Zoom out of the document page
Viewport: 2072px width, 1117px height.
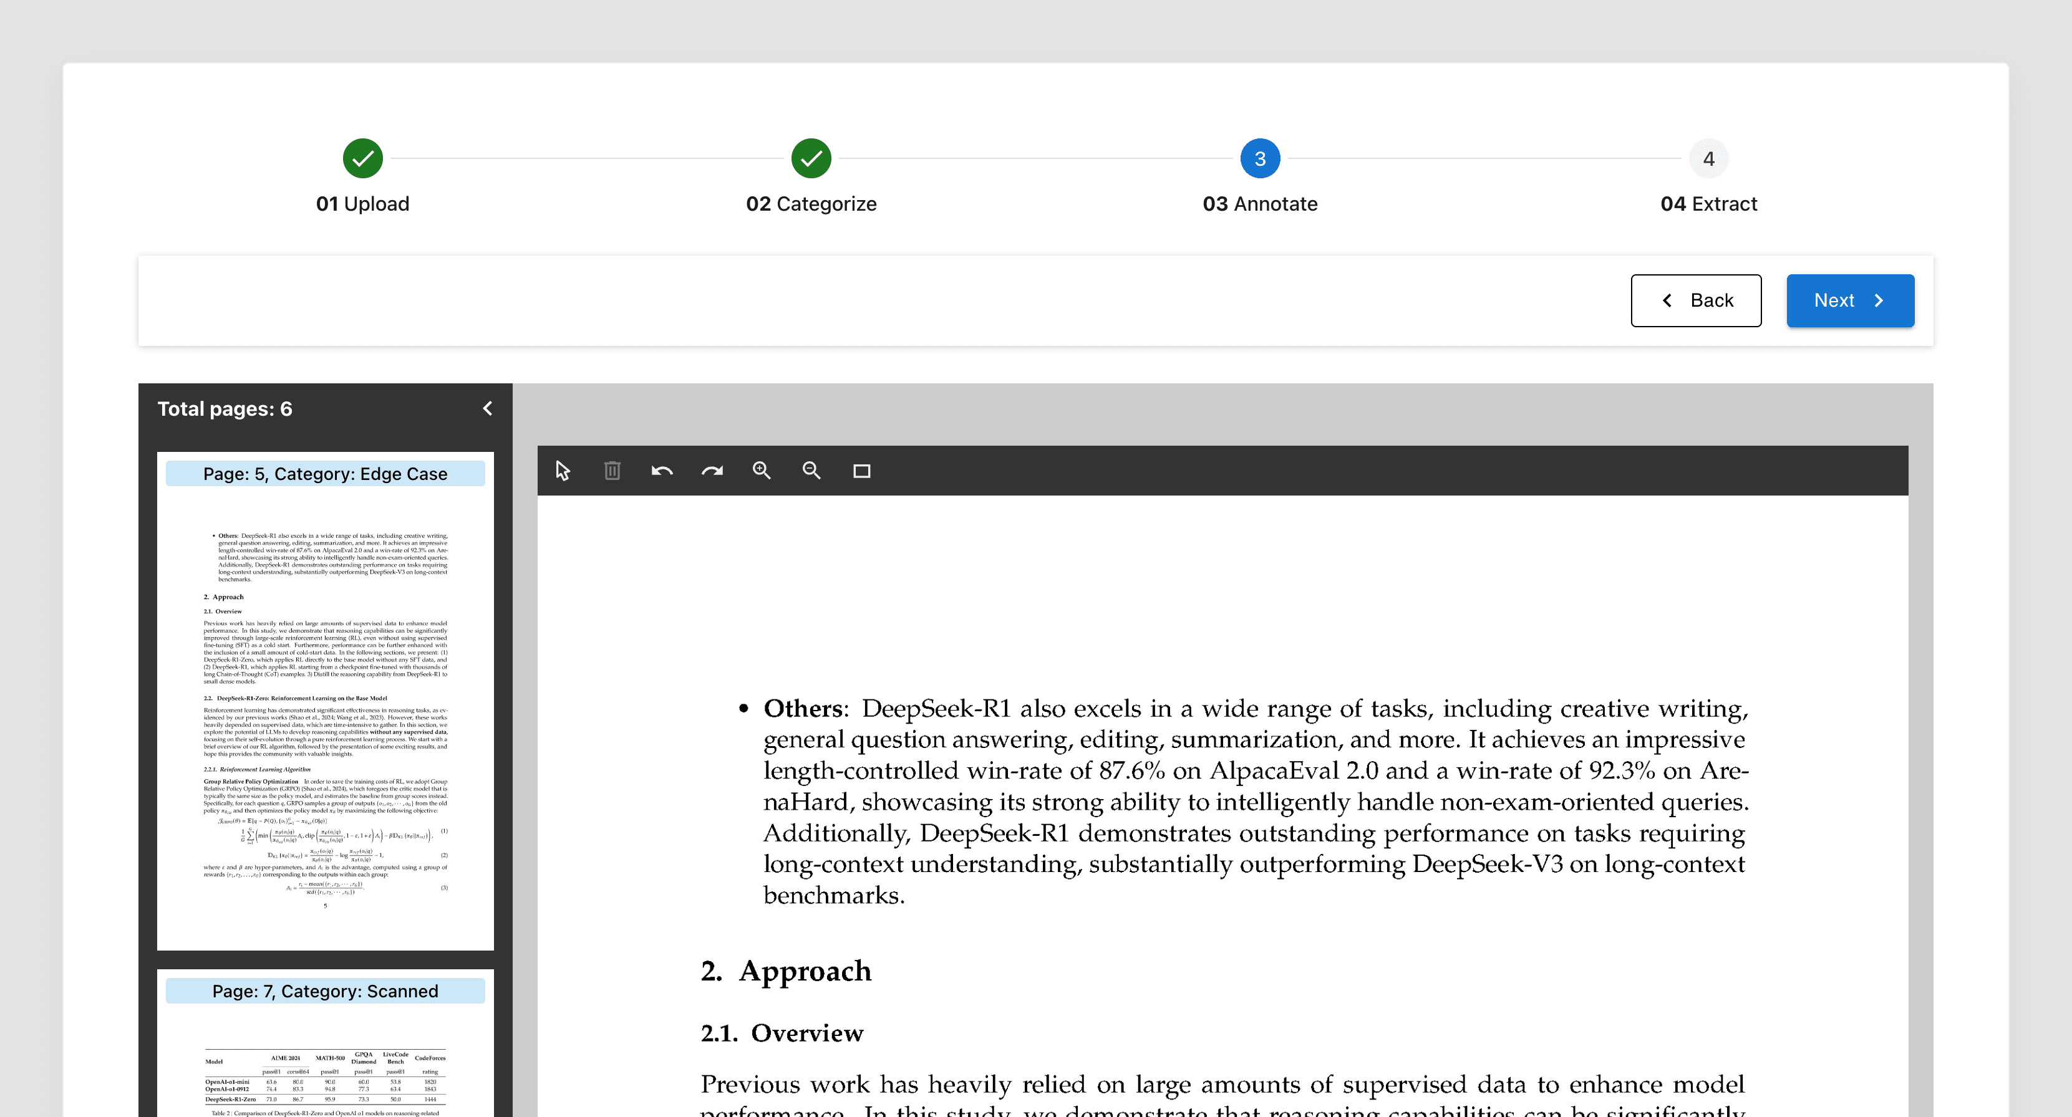tap(811, 471)
